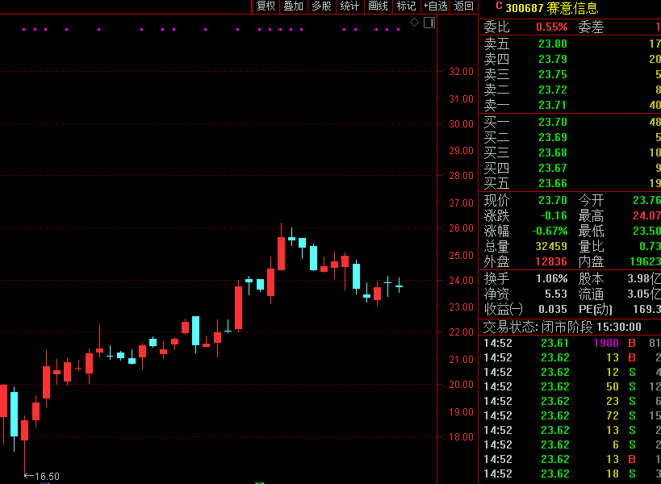Click the stock code 300687

(x=525, y=8)
